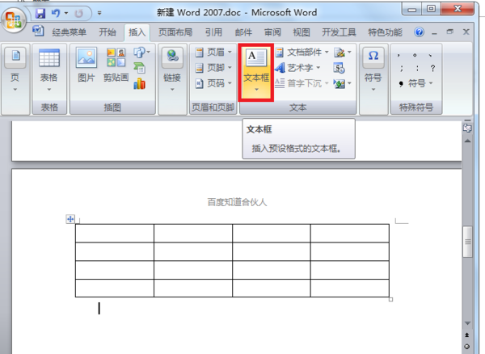
Task: Open the 开发工具 tab
Action: pos(339,32)
